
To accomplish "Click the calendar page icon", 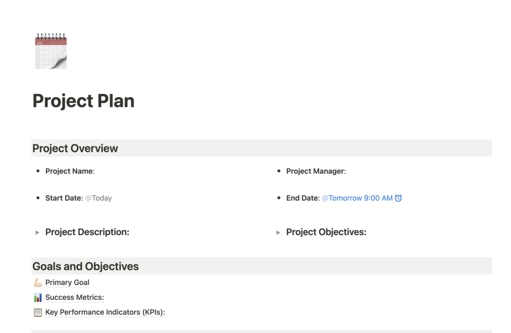I will [51, 51].
